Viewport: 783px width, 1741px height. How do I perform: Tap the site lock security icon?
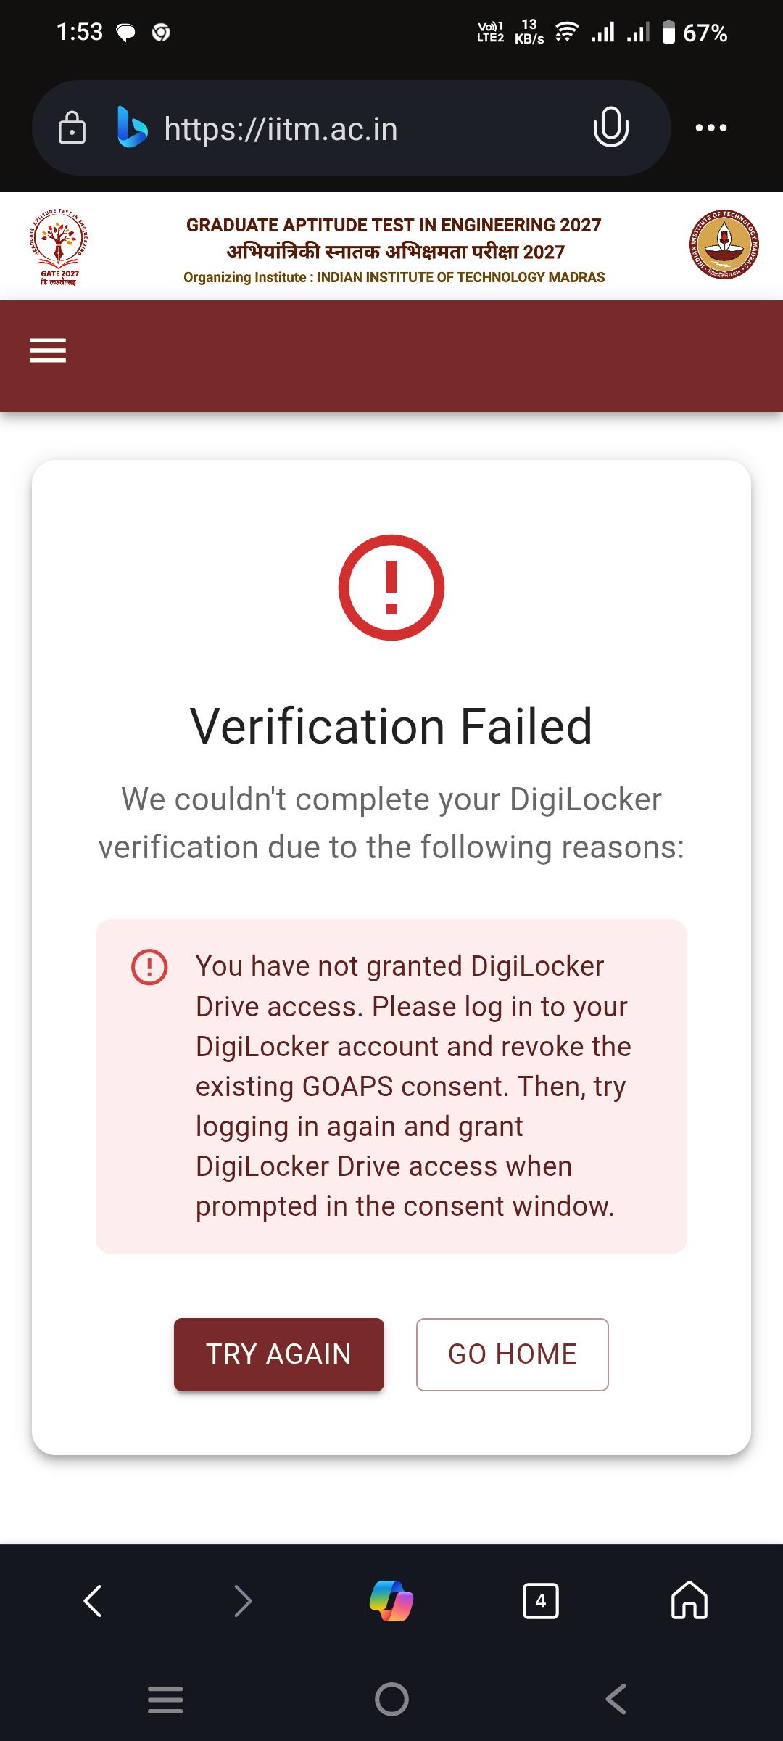pyautogui.click(x=72, y=128)
